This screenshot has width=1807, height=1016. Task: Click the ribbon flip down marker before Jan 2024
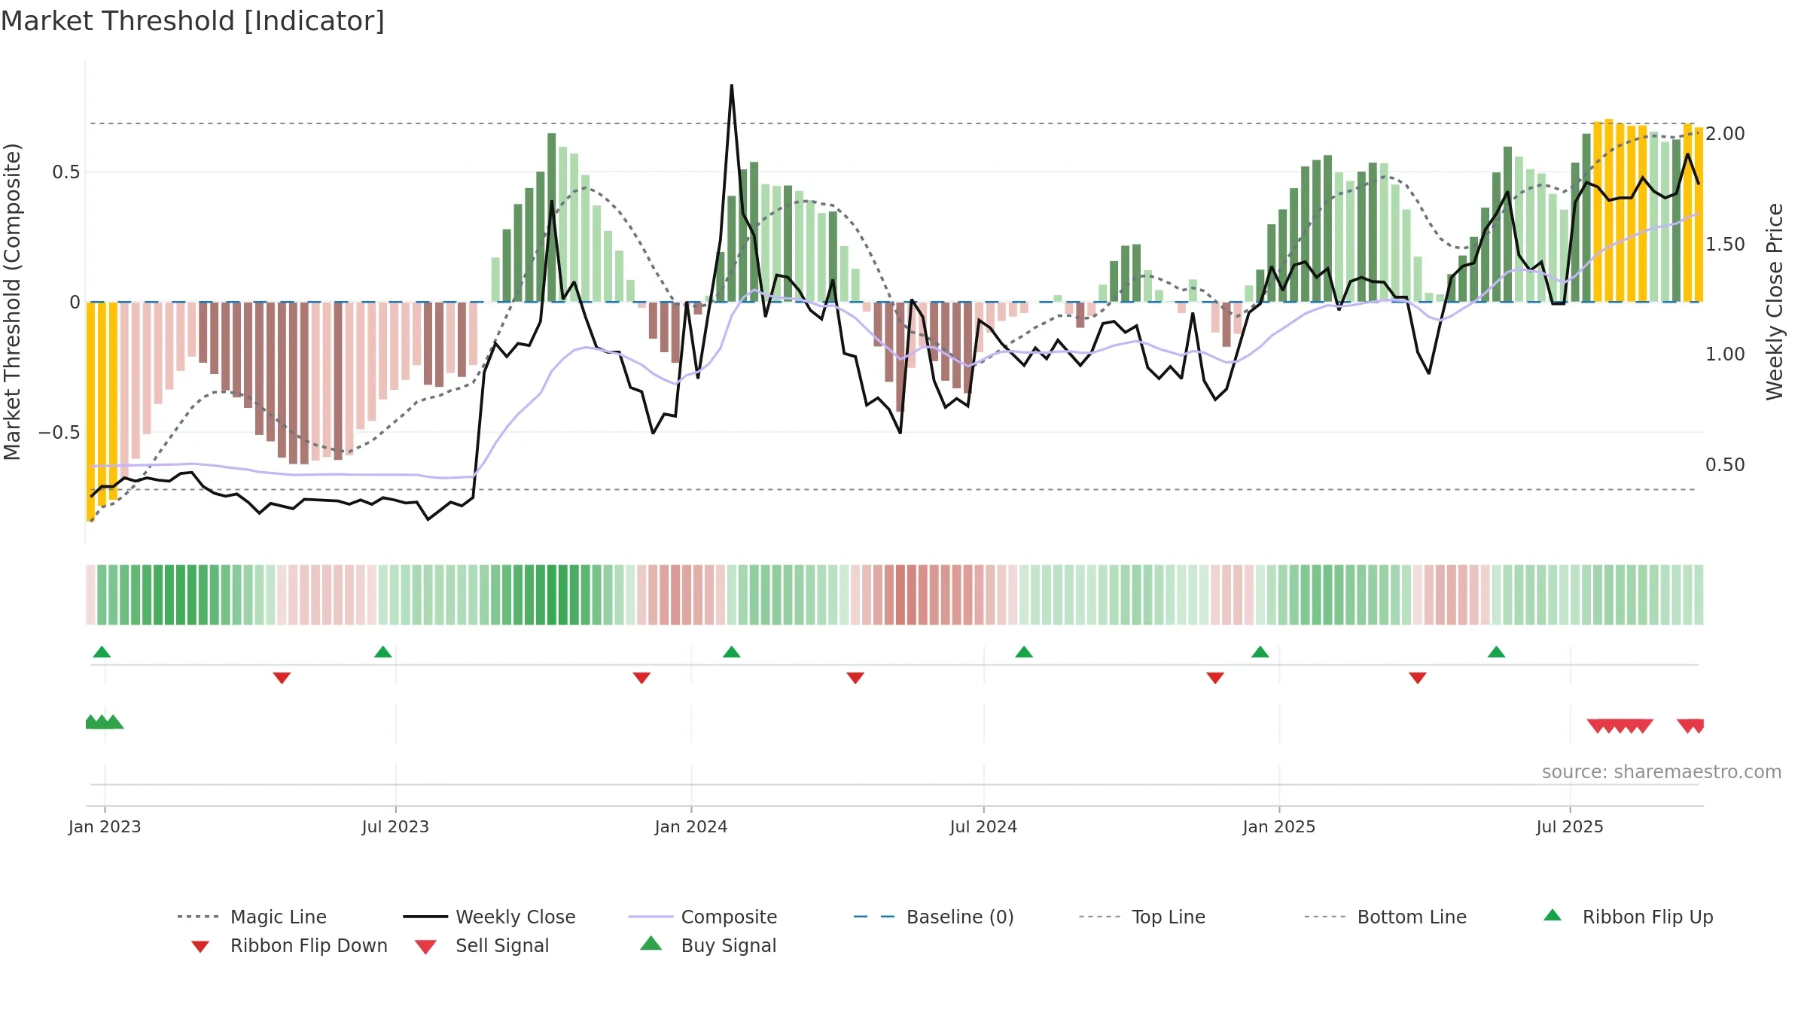(641, 678)
